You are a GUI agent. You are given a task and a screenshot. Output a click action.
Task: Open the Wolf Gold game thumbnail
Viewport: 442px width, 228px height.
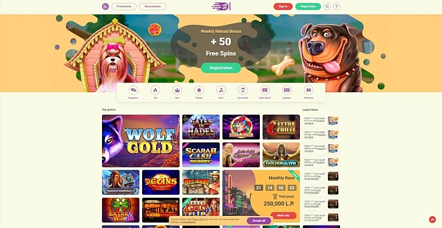pos(141,141)
